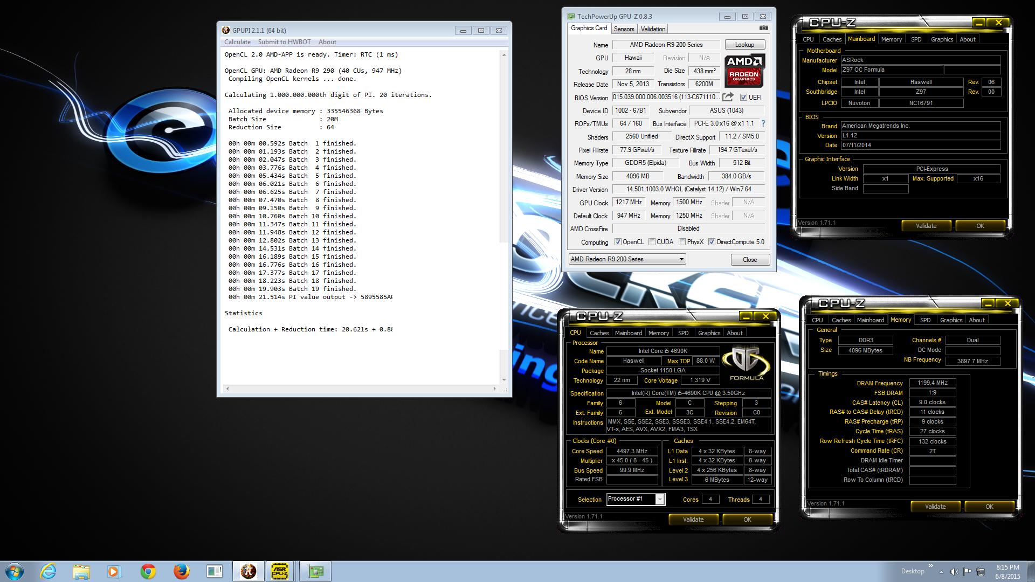Click OK in Mainboard CPU-Z window

[x=980, y=226]
